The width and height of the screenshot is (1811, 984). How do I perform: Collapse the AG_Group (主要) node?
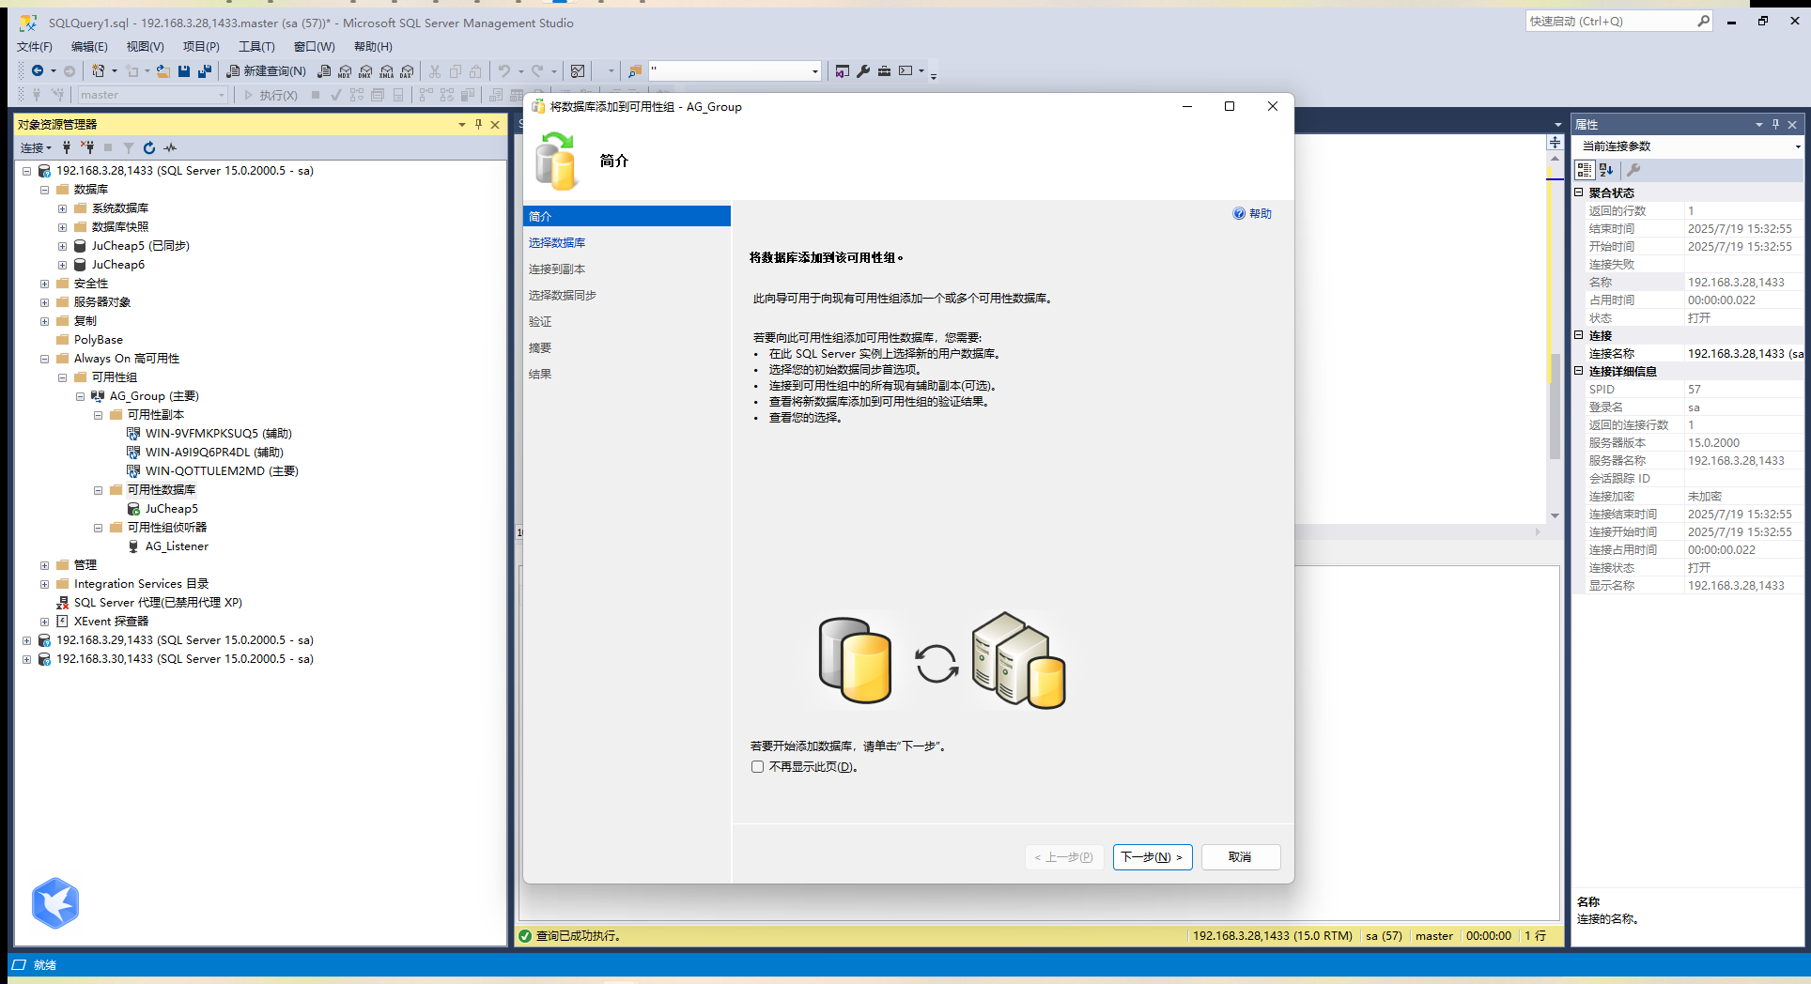click(80, 396)
